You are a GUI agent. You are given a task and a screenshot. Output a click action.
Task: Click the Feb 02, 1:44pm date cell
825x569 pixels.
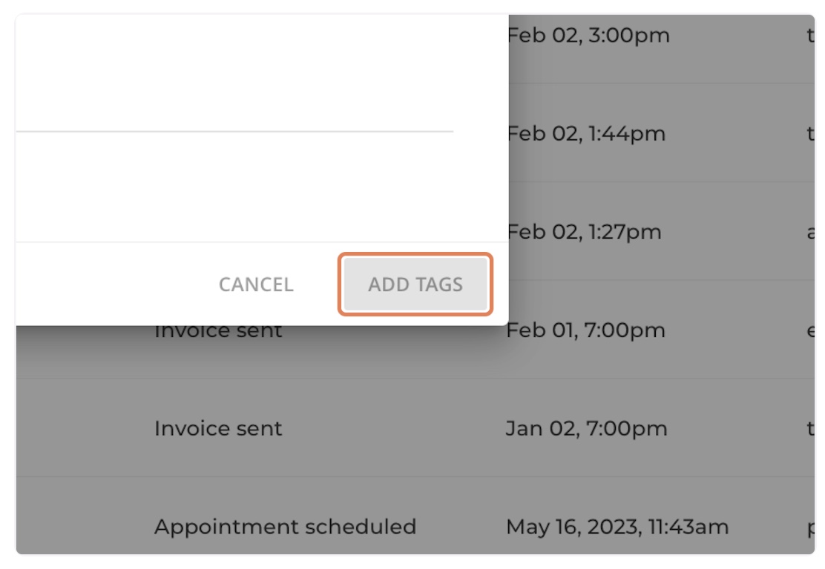[x=586, y=134]
